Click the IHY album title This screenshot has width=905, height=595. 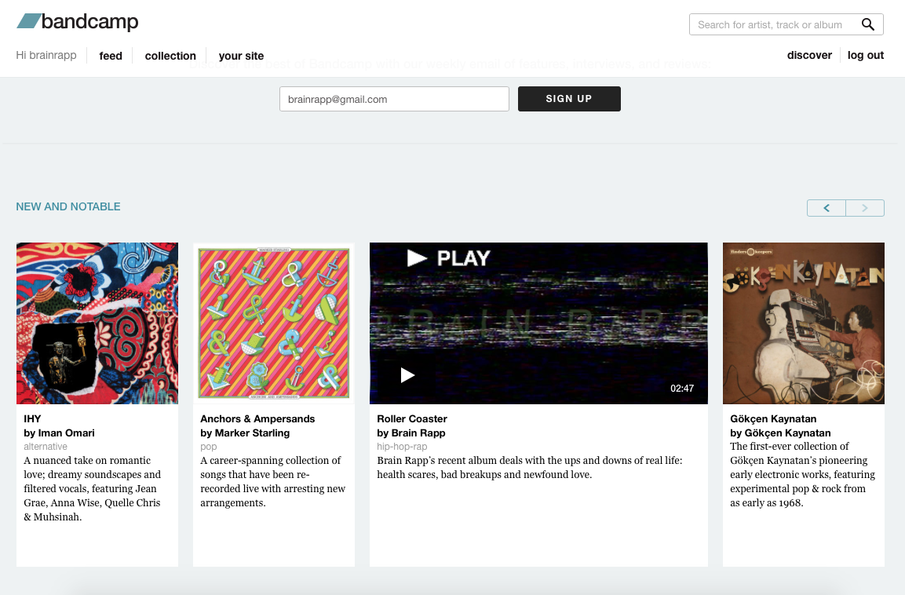32,419
